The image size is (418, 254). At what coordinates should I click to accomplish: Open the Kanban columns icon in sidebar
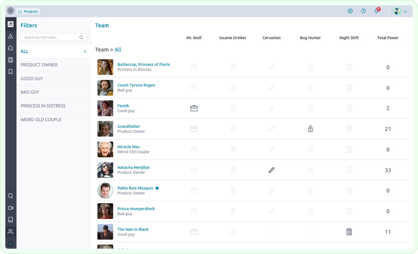tap(11, 60)
